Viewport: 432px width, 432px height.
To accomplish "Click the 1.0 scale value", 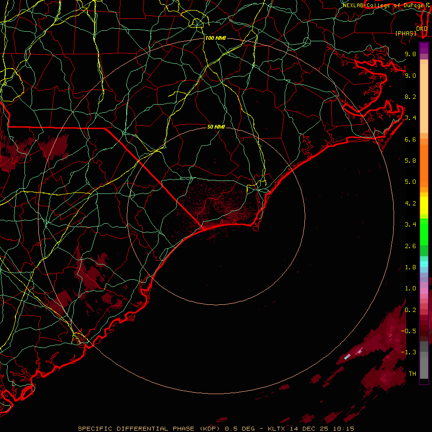I will 410,288.
